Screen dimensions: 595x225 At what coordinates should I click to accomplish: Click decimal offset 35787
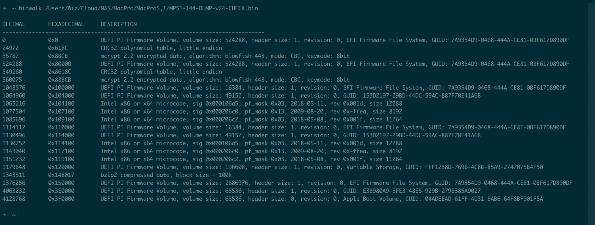(10, 56)
